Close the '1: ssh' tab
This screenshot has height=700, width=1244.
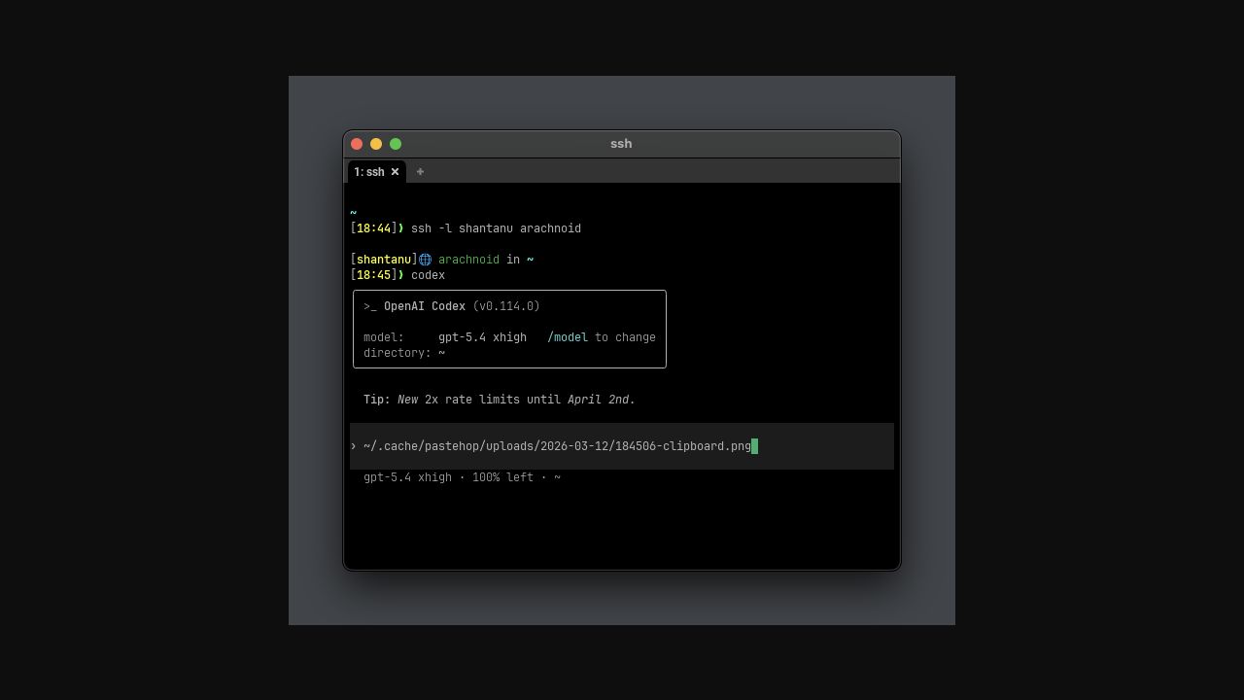pyautogui.click(x=395, y=172)
